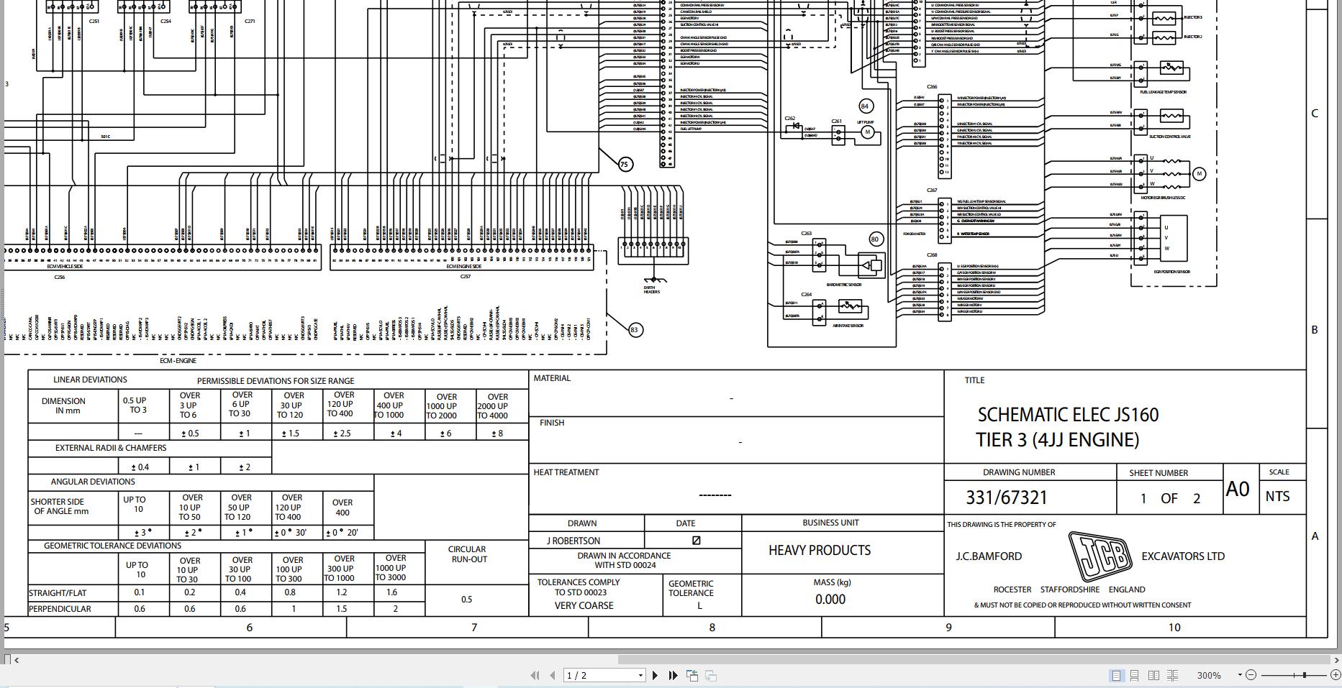Go to the first page
Image resolution: width=1342 pixels, height=688 pixels.
click(x=534, y=675)
